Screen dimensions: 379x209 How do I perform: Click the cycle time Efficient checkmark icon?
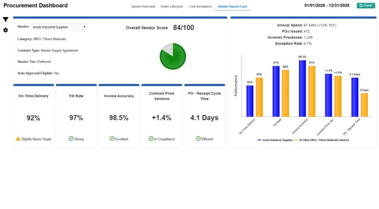pos(198,139)
